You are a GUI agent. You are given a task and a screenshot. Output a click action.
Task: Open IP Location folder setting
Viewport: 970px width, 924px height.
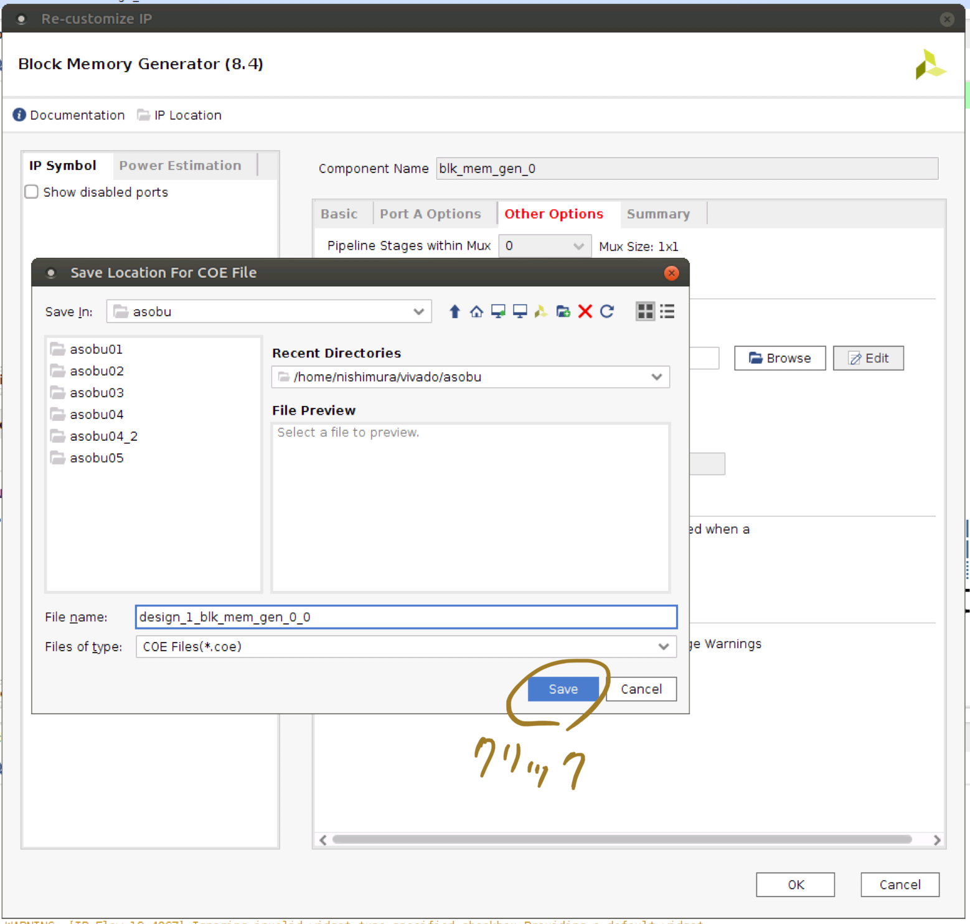pos(179,115)
